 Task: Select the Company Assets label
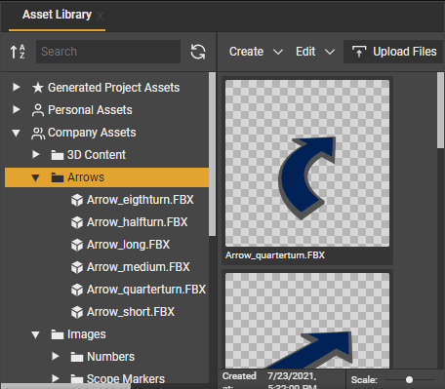pos(92,133)
